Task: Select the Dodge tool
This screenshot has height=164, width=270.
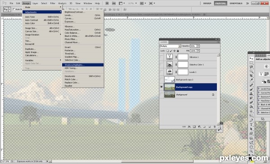Action: pos(251,115)
